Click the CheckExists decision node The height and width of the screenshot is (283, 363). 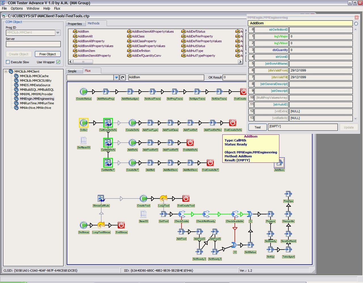click(181, 214)
